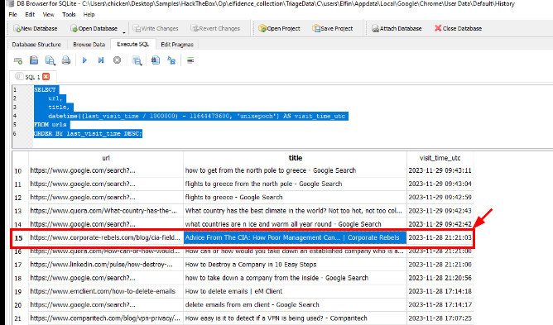553x325 pixels.
Task: Click Open Database toolbar button
Action: click(94, 29)
